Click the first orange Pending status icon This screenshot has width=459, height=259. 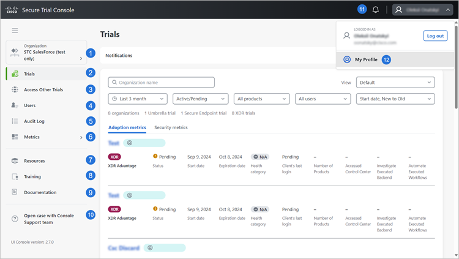(x=155, y=156)
